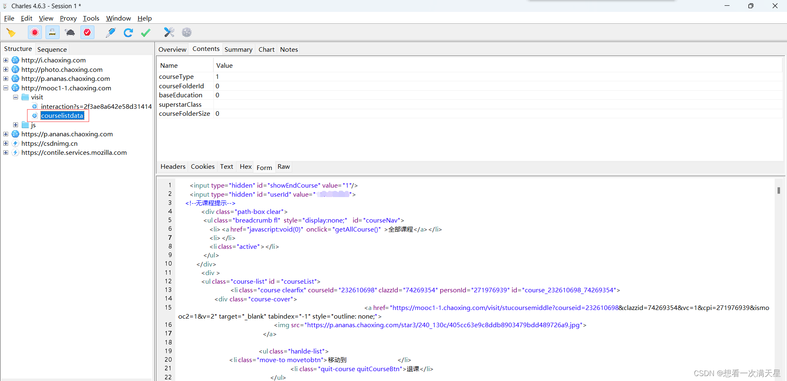Open the Help menu
The height and width of the screenshot is (381, 787).
[x=145, y=18]
